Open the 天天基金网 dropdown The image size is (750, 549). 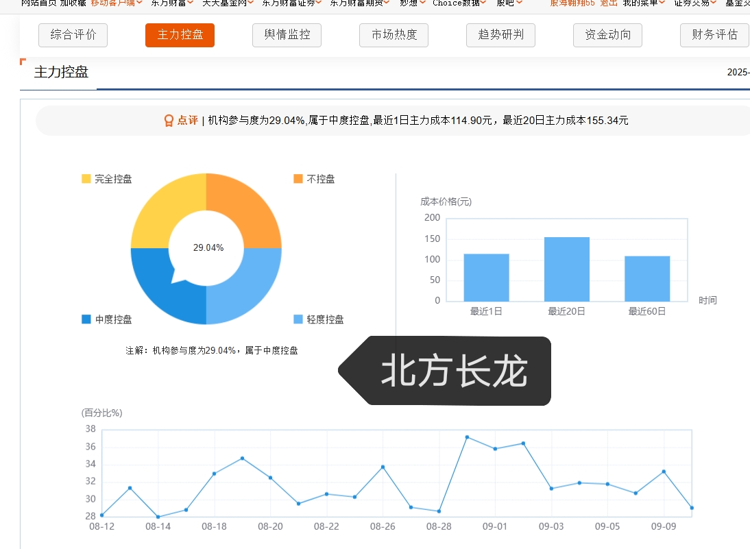tap(228, 3)
